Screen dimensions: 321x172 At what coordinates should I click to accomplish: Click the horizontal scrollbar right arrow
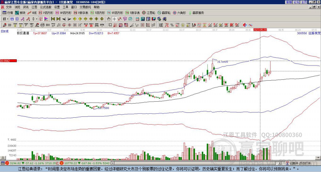tap(280, 163)
